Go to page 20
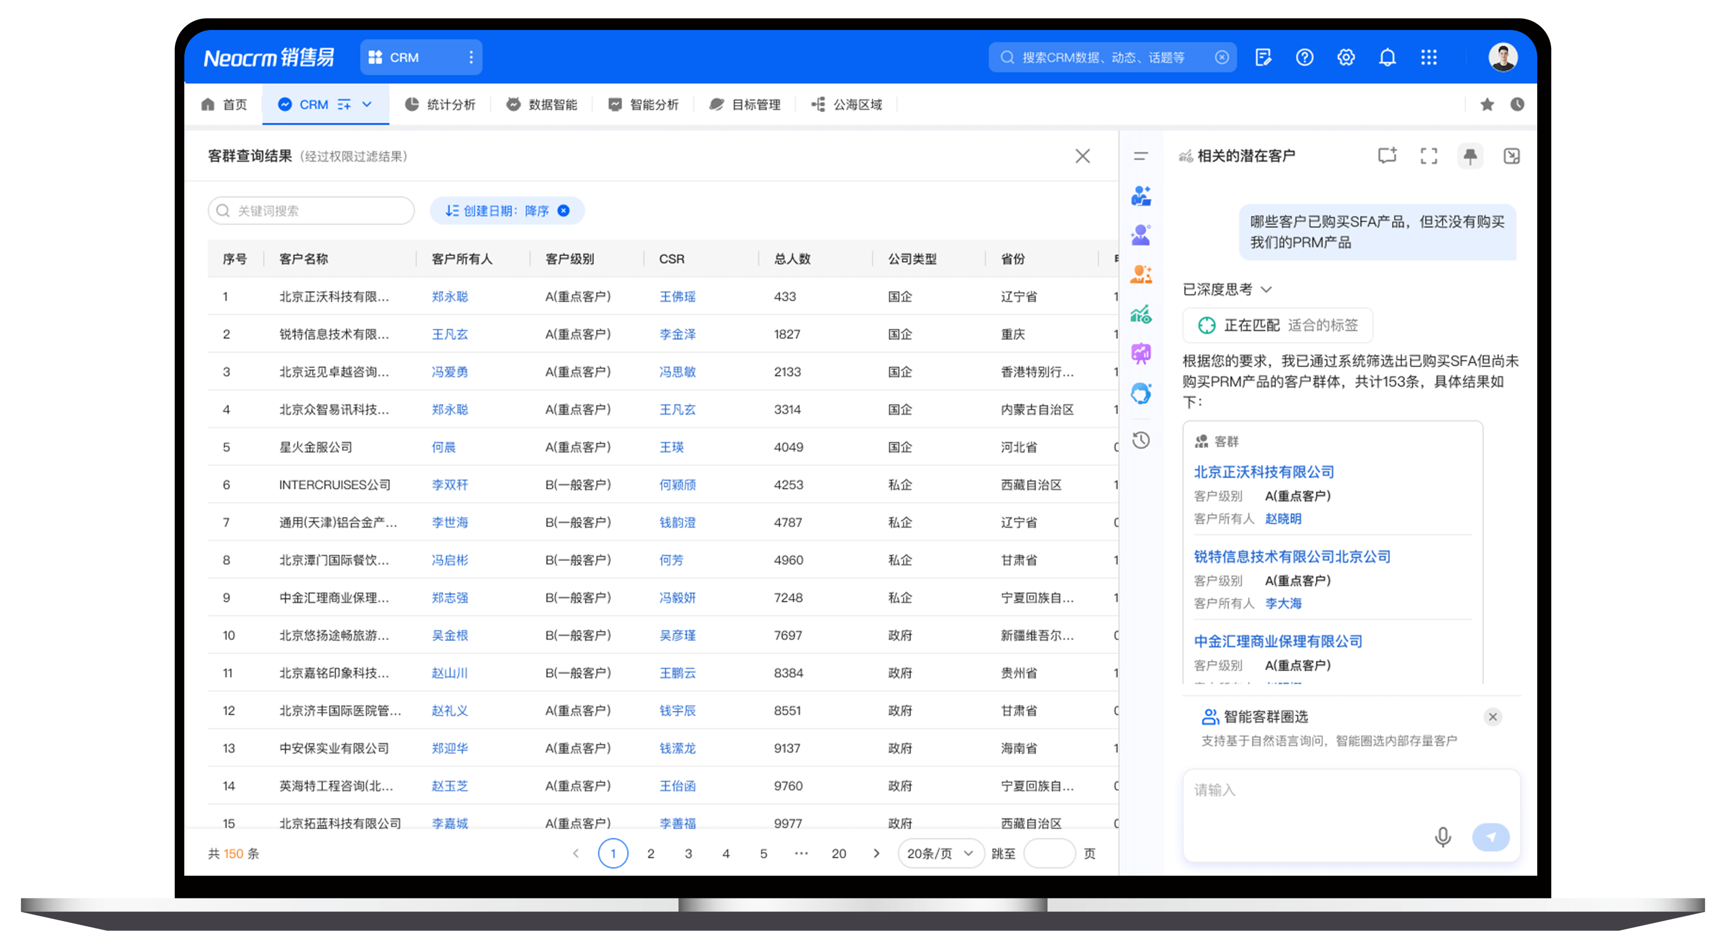The image size is (1726, 949). pos(839,853)
